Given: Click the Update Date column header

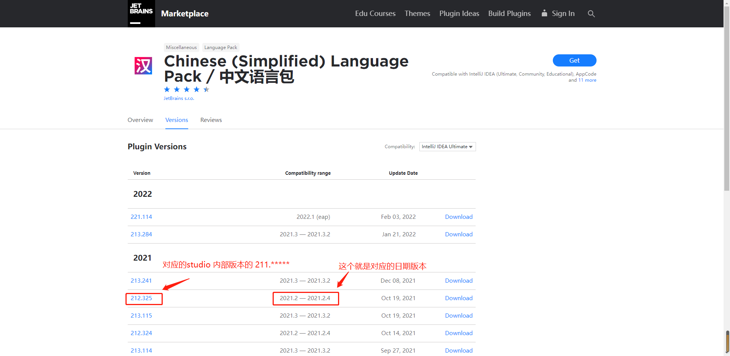Looking at the screenshot, I should 403,173.
